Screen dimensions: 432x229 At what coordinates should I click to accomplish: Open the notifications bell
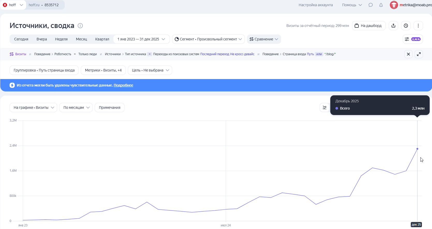[x=381, y=5]
